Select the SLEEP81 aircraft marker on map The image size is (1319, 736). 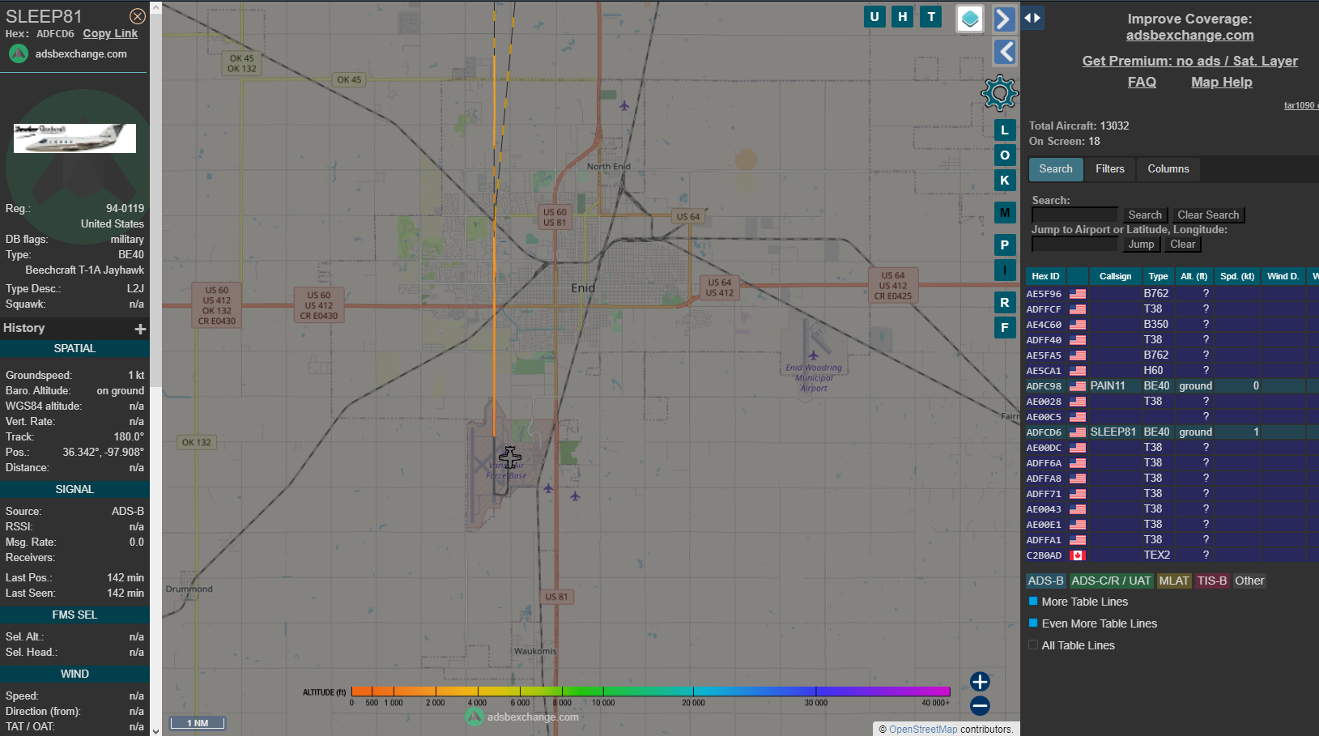pyautogui.click(x=510, y=457)
